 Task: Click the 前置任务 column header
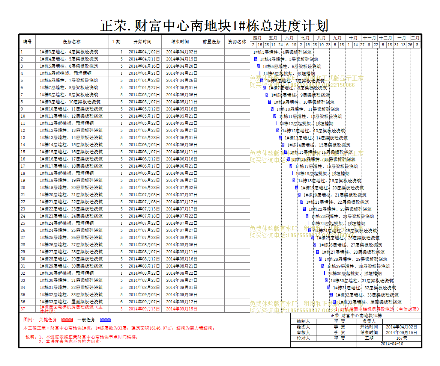pos(212,42)
